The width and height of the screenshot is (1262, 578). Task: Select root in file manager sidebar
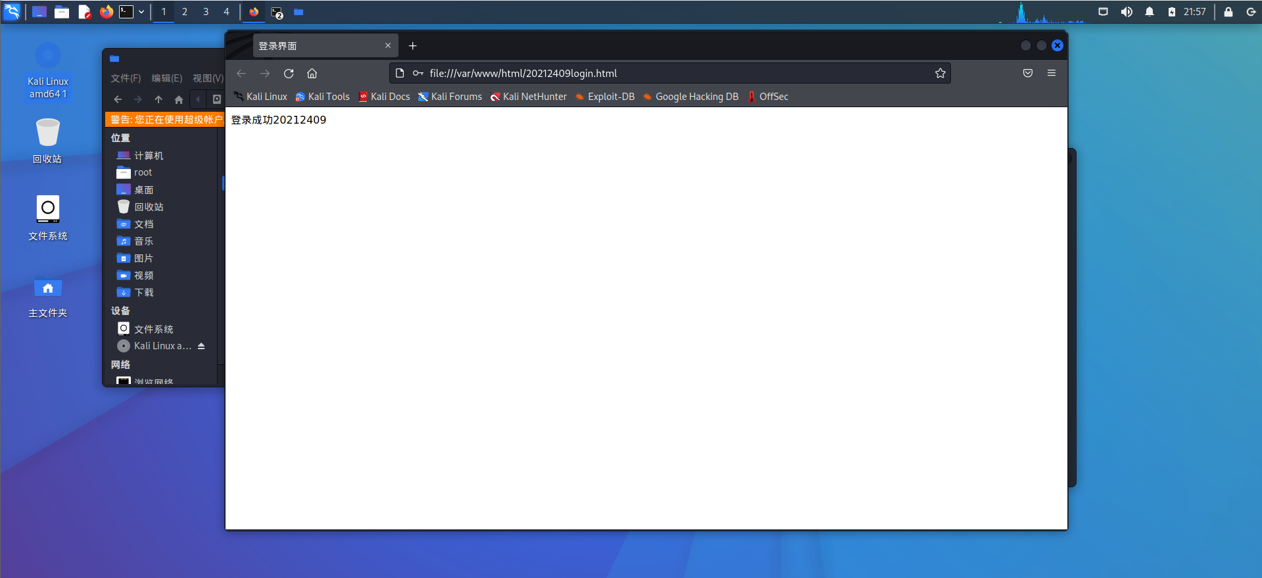coord(161,172)
